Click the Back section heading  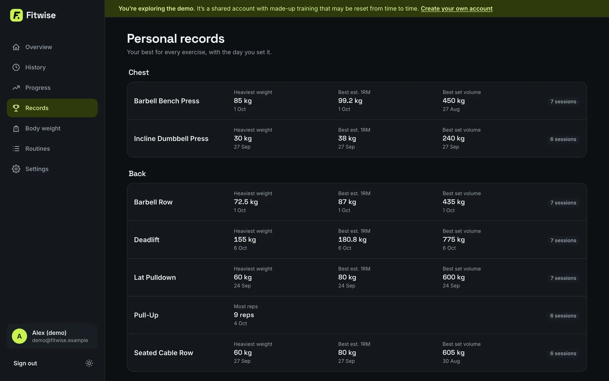137,174
